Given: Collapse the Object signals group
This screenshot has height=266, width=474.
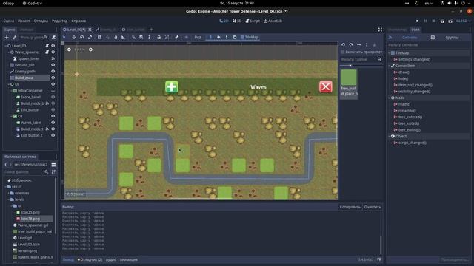Looking at the screenshot, I should (x=390, y=136).
